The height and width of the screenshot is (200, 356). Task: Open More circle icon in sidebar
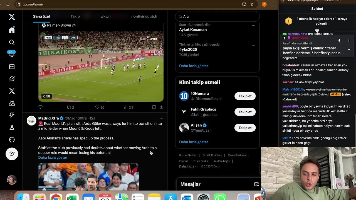coord(12,140)
